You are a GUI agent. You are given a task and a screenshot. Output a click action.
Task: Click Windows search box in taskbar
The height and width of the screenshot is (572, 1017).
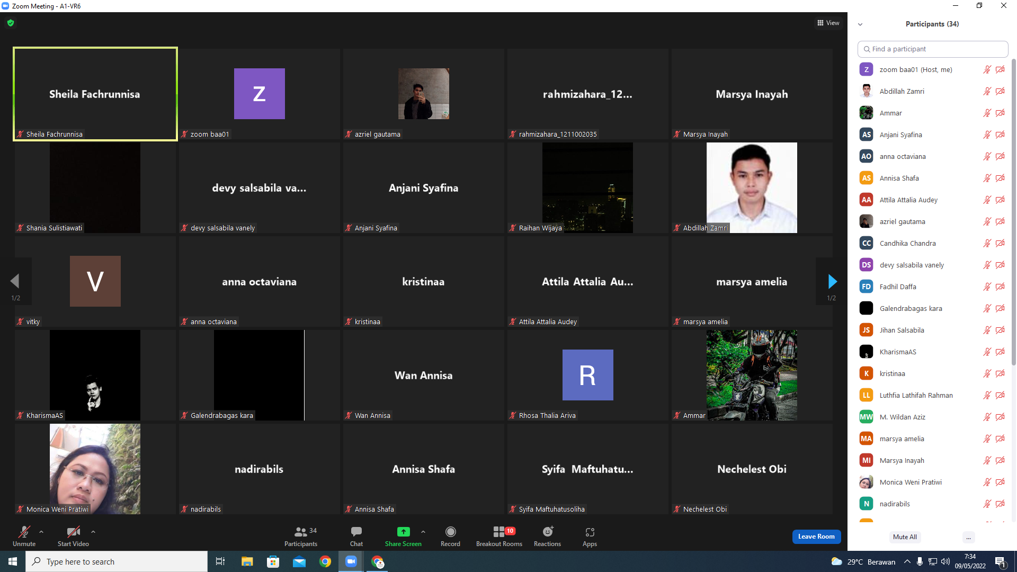point(117,561)
